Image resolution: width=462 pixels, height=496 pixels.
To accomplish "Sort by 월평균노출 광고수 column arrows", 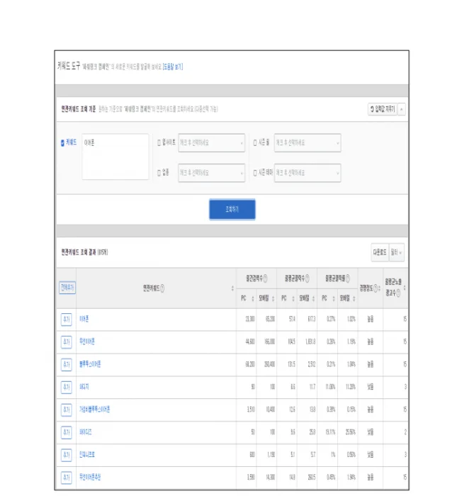I will pyautogui.click(x=405, y=288).
